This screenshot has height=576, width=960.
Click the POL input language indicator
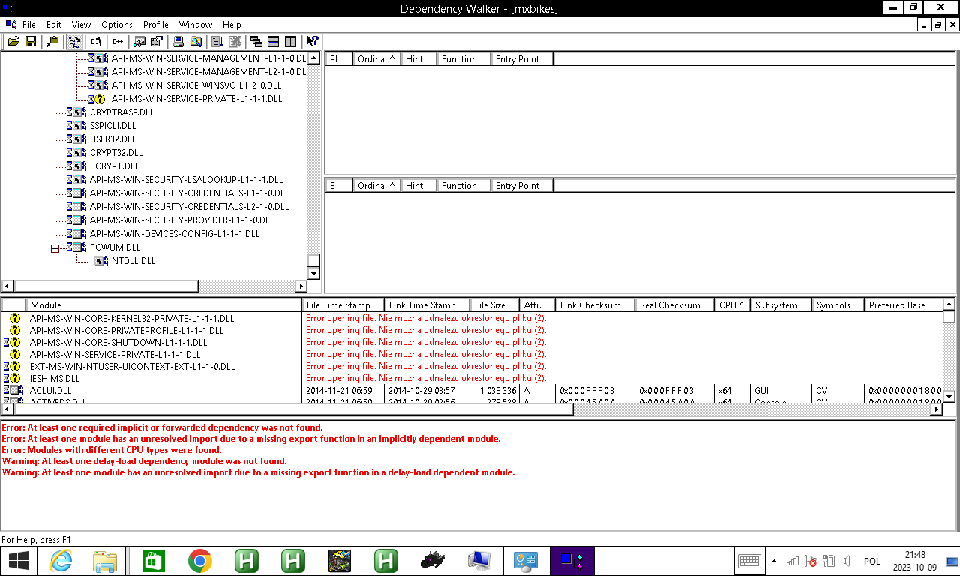click(x=871, y=561)
